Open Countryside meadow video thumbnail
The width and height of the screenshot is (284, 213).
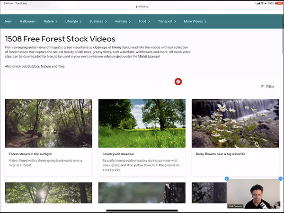point(142,123)
